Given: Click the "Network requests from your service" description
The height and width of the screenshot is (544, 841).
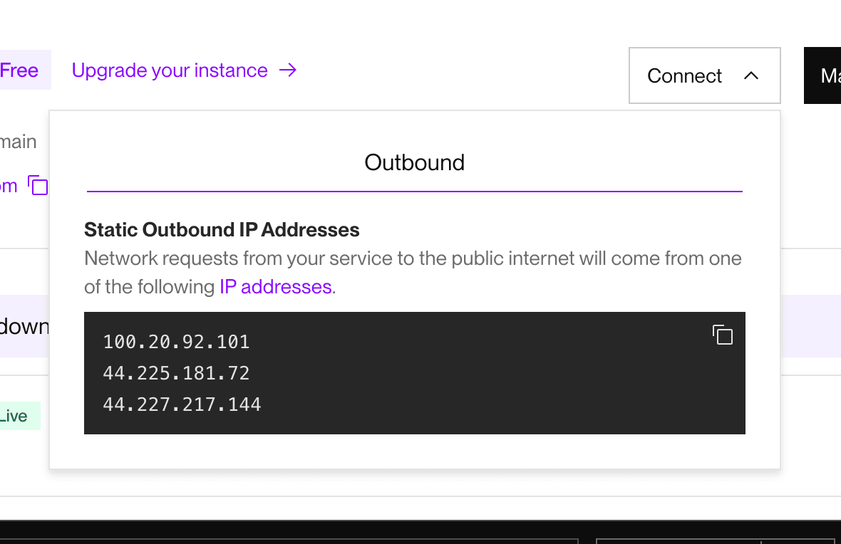Looking at the screenshot, I should [413, 258].
